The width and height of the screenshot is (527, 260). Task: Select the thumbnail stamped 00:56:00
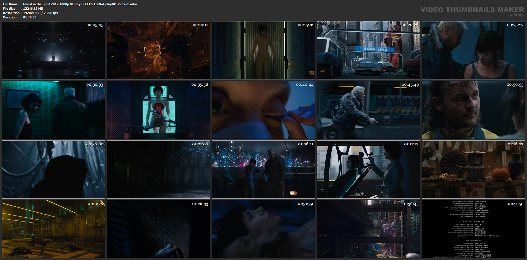(53, 170)
